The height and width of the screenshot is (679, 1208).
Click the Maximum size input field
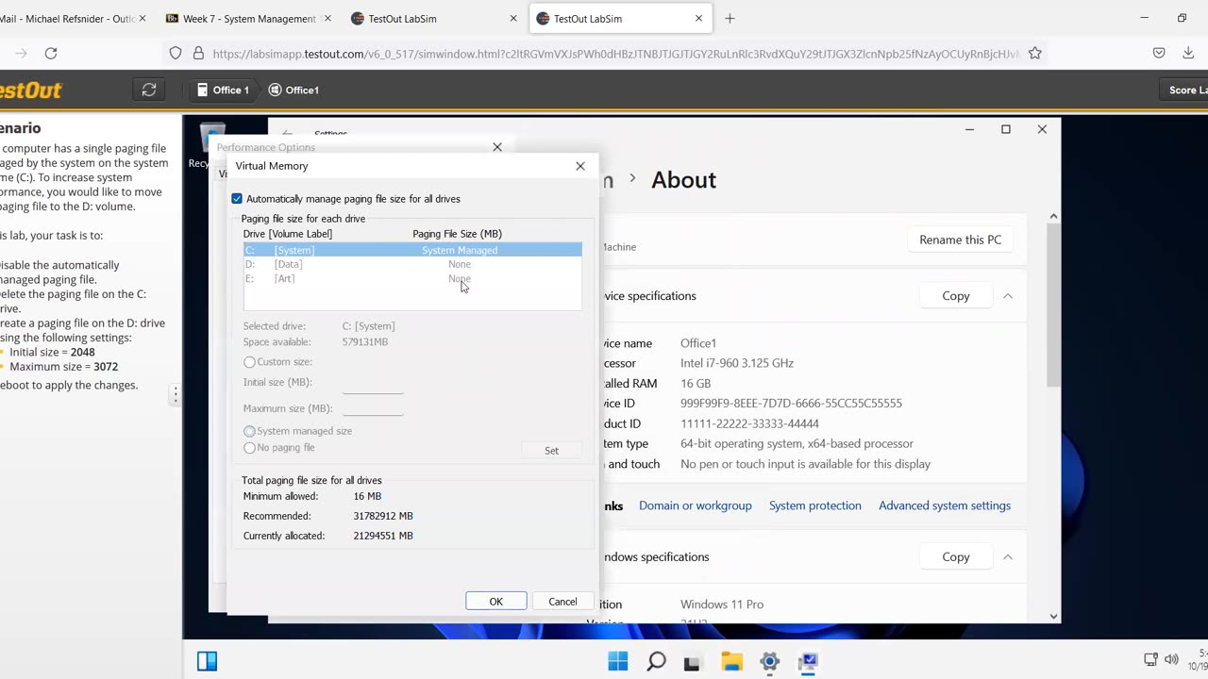click(373, 408)
